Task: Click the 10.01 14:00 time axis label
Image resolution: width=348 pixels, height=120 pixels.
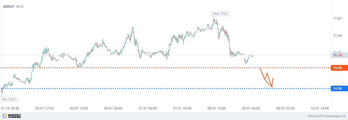Action: [320, 108]
